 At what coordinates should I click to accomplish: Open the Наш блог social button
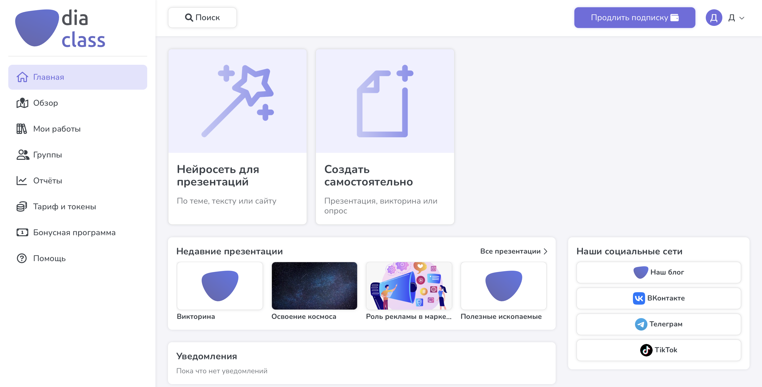659,272
